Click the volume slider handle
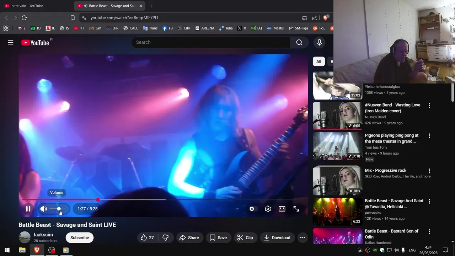455x256 pixels. (59, 209)
